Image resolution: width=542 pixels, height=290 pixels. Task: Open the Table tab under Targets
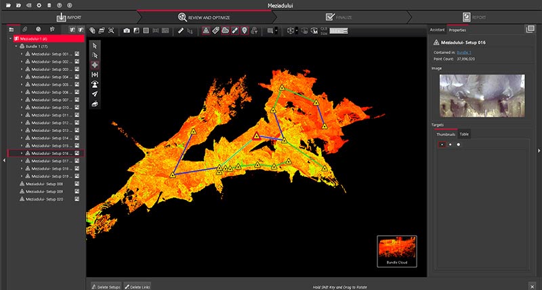pyautogui.click(x=464, y=134)
